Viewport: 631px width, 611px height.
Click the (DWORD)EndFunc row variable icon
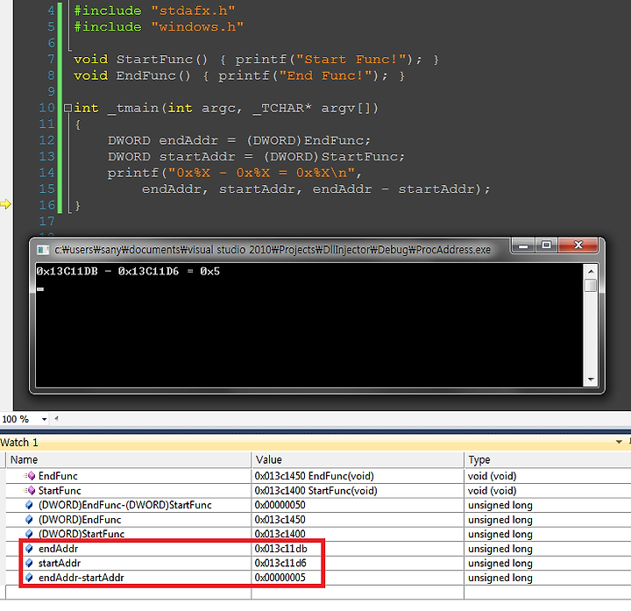29,519
